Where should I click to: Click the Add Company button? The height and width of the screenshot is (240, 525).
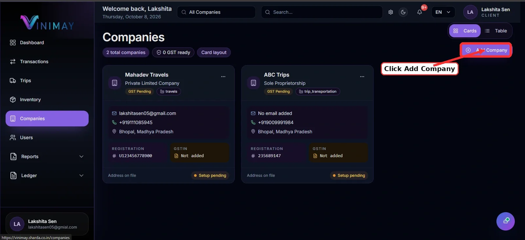pos(486,50)
